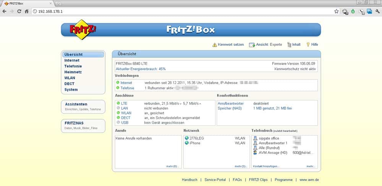Click Kontakt hinzufügen link
This screenshot has width=382, height=186.
pos(266,166)
